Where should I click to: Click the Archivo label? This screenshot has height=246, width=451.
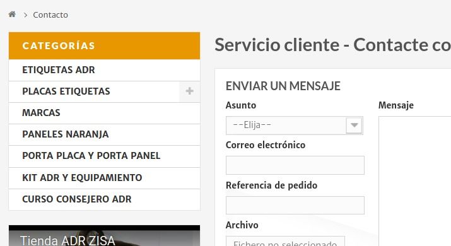pos(242,225)
